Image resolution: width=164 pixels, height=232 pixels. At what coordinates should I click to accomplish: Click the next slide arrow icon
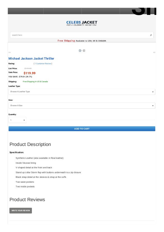(154, 52)
